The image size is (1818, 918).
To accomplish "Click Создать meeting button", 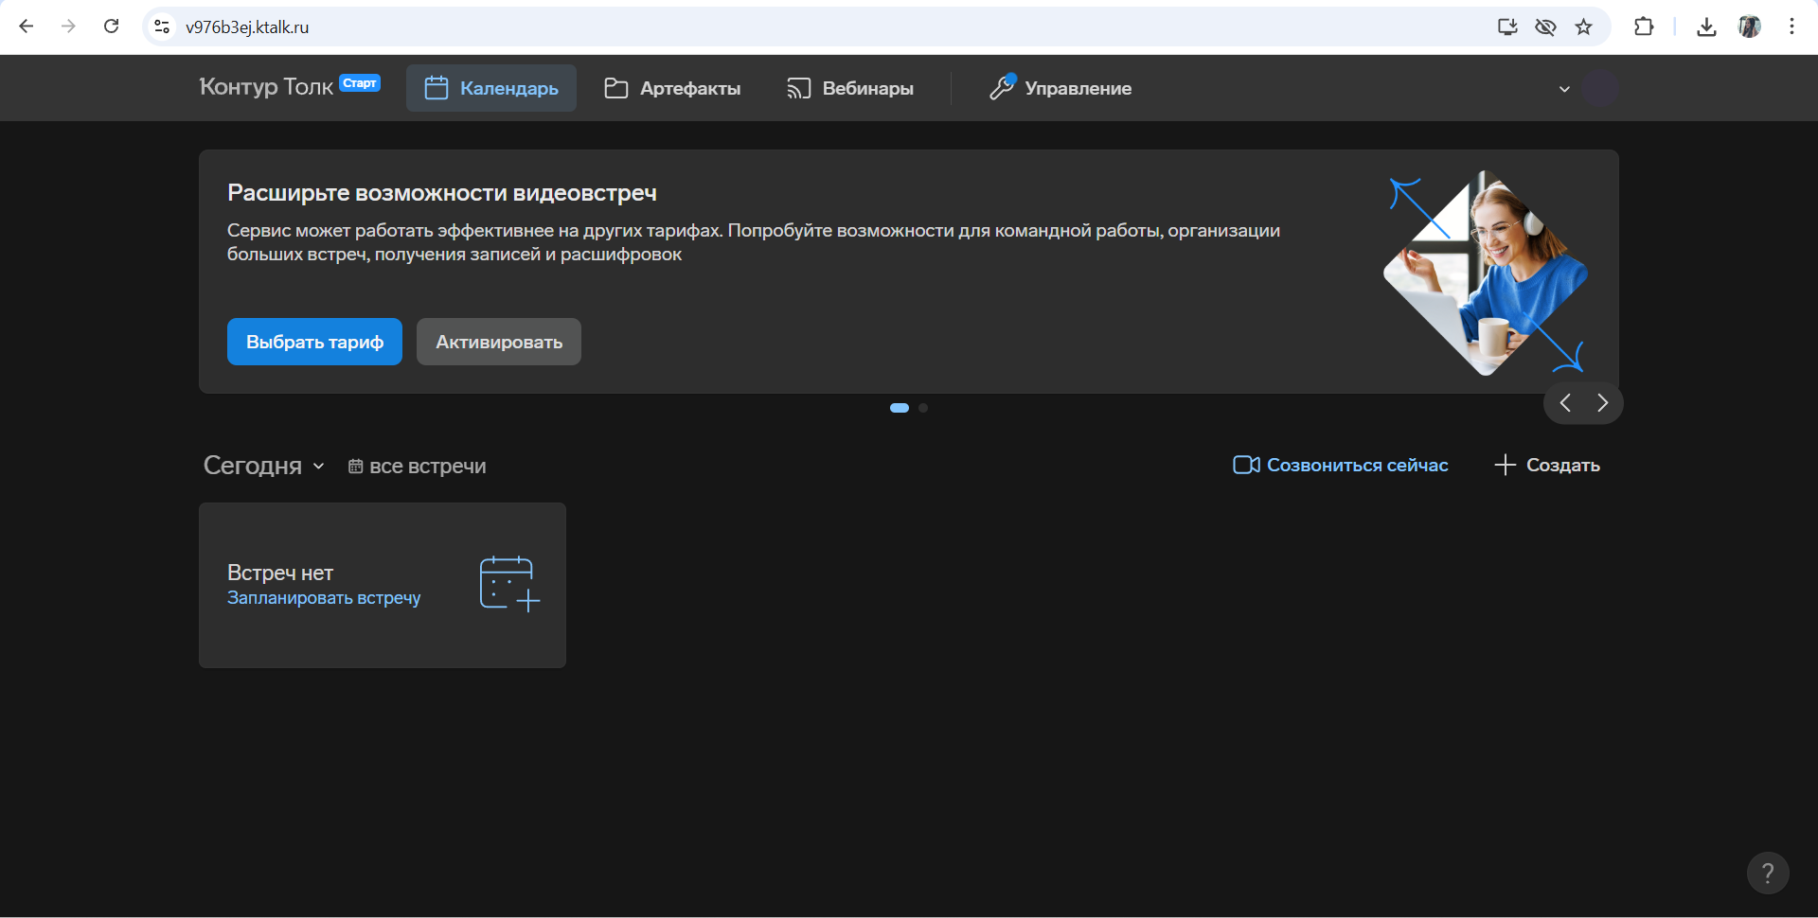I will point(1547,465).
